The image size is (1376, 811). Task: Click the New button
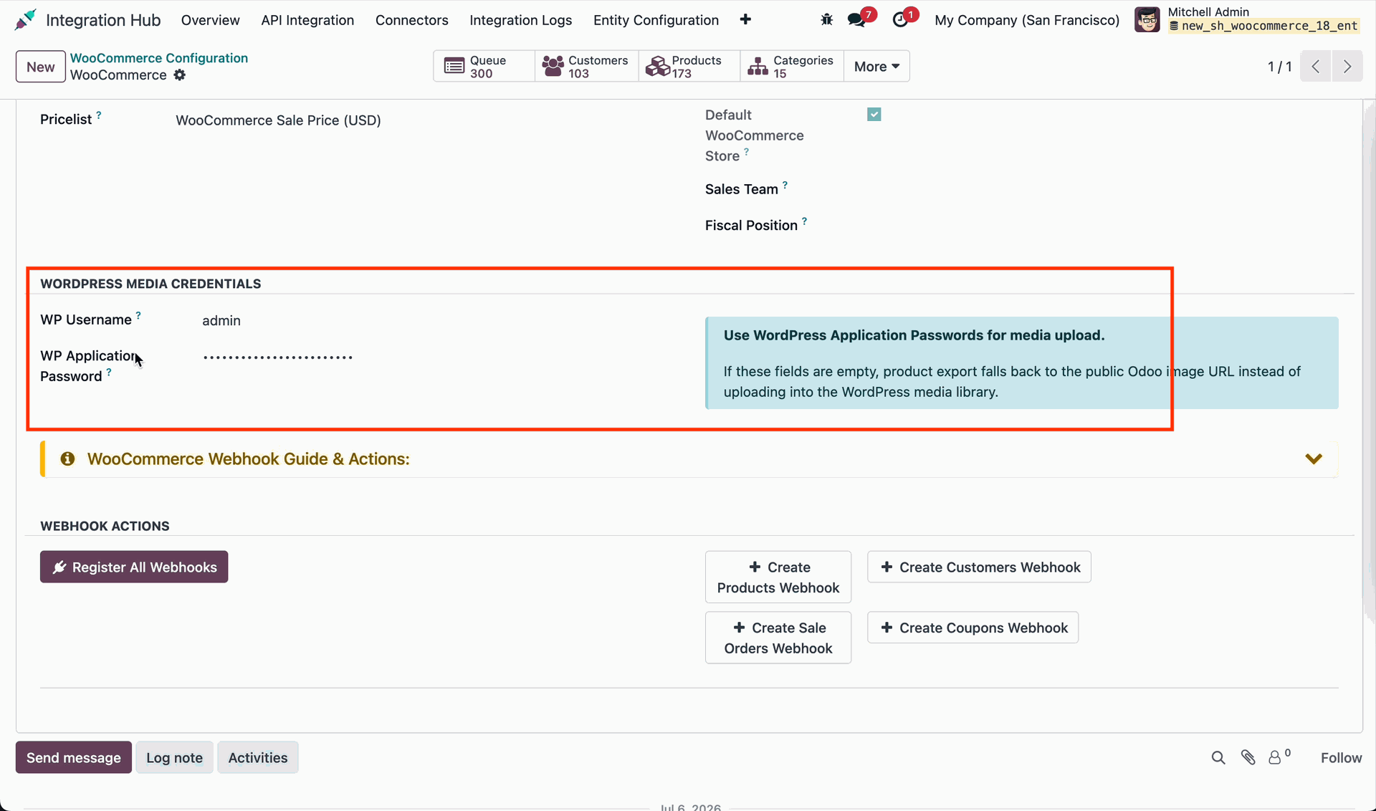tap(41, 67)
